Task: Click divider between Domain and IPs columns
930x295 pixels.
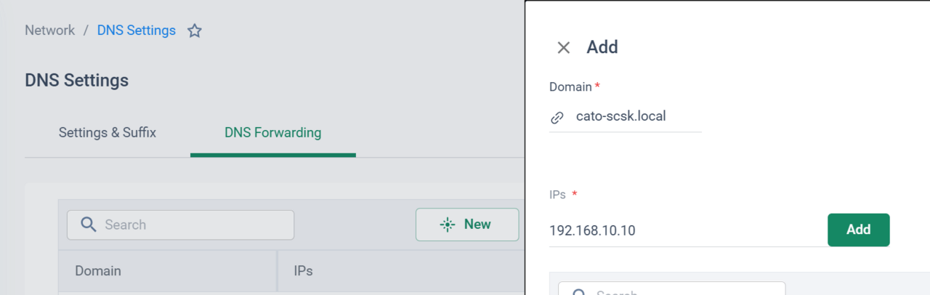Action: point(278,271)
